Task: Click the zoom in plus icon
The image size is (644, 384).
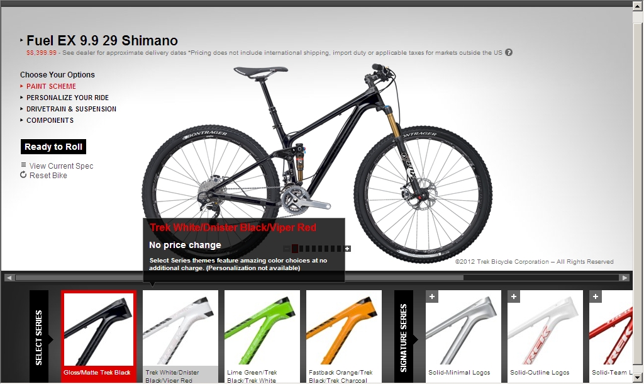Action: 347,249
